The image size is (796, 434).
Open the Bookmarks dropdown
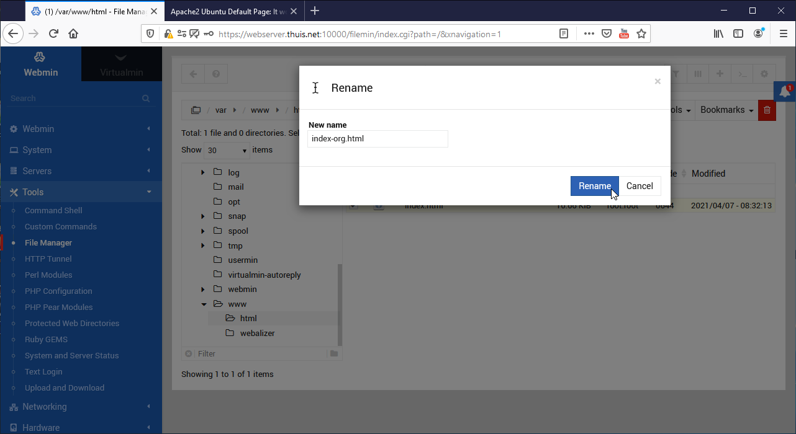coord(726,110)
